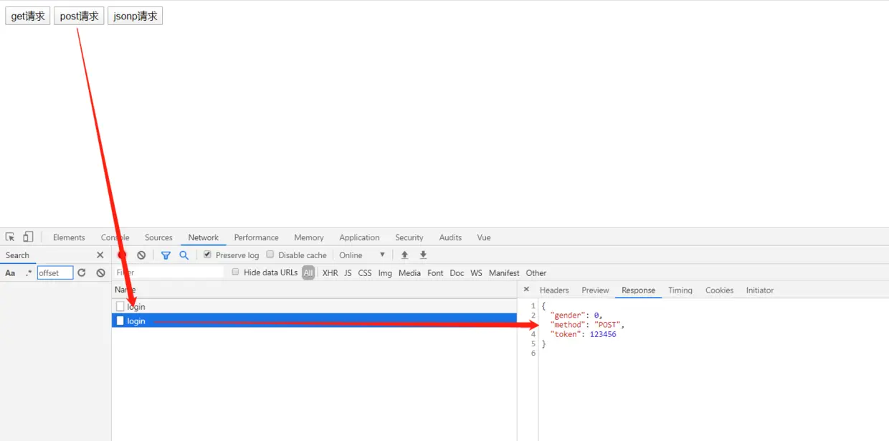The width and height of the screenshot is (889, 441).
Task: Filter requests by Doc
Action: pyautogui.click(x=457, y=273)
